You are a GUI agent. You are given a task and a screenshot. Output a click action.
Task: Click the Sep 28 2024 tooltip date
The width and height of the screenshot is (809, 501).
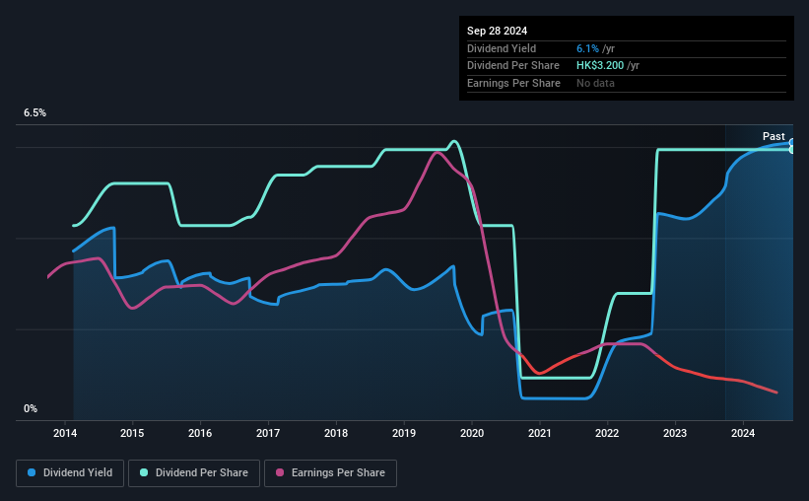click(497, 31)
